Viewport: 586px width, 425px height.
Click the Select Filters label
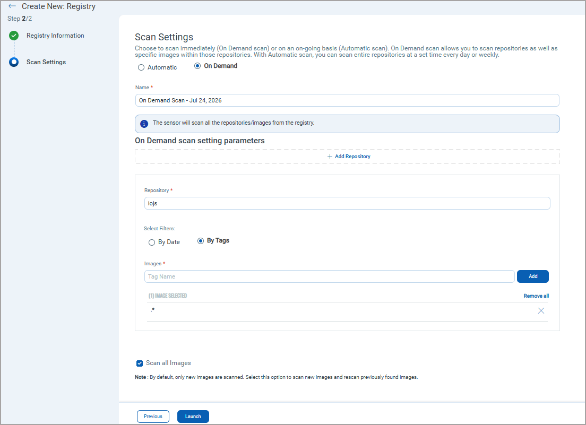(x=159, y=229)
